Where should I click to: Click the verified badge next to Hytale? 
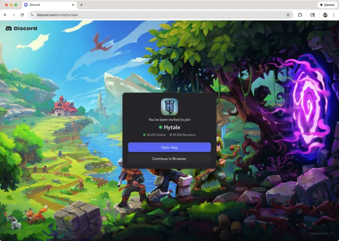[x=160, y=127]
